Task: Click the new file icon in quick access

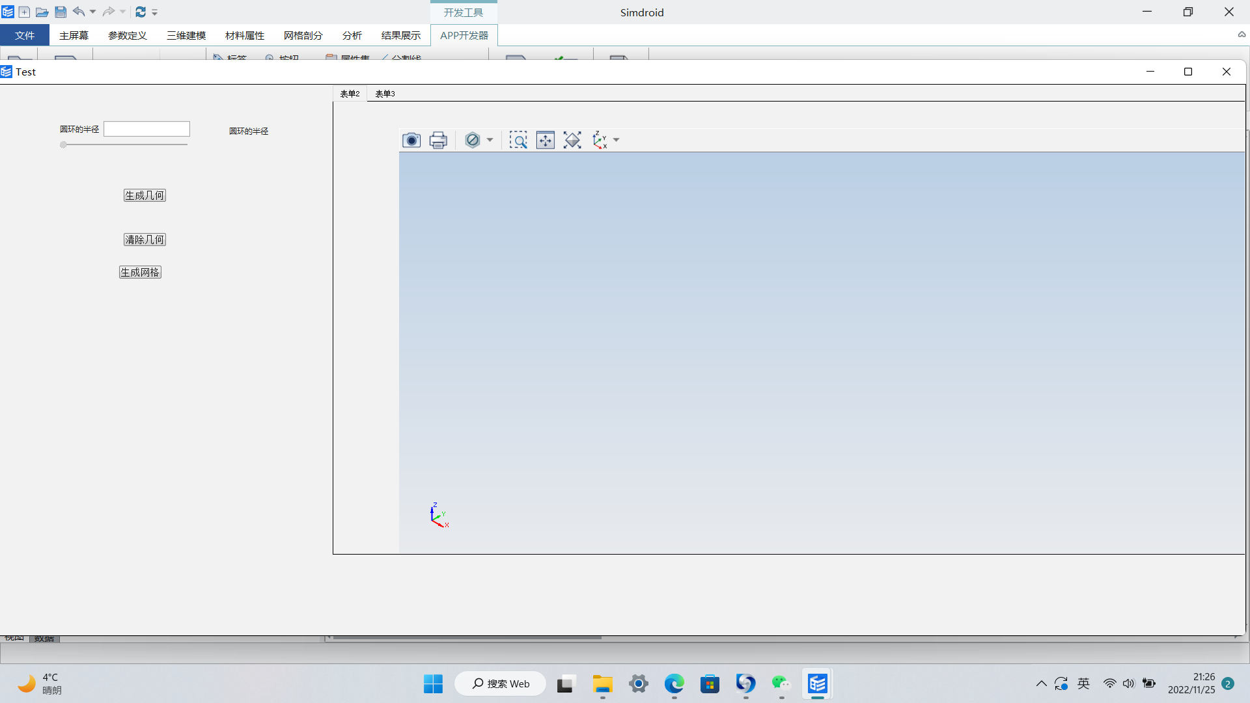Action: pyautogui.click(x=24, y=12)
